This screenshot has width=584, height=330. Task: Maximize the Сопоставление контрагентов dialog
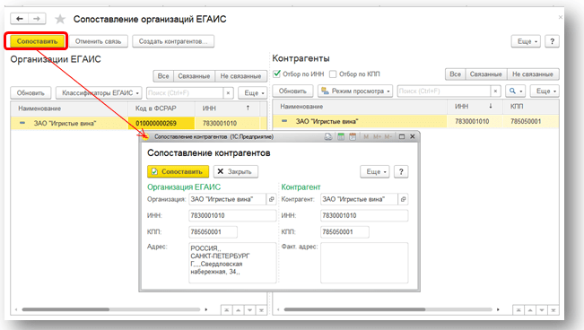coord(402,136)
